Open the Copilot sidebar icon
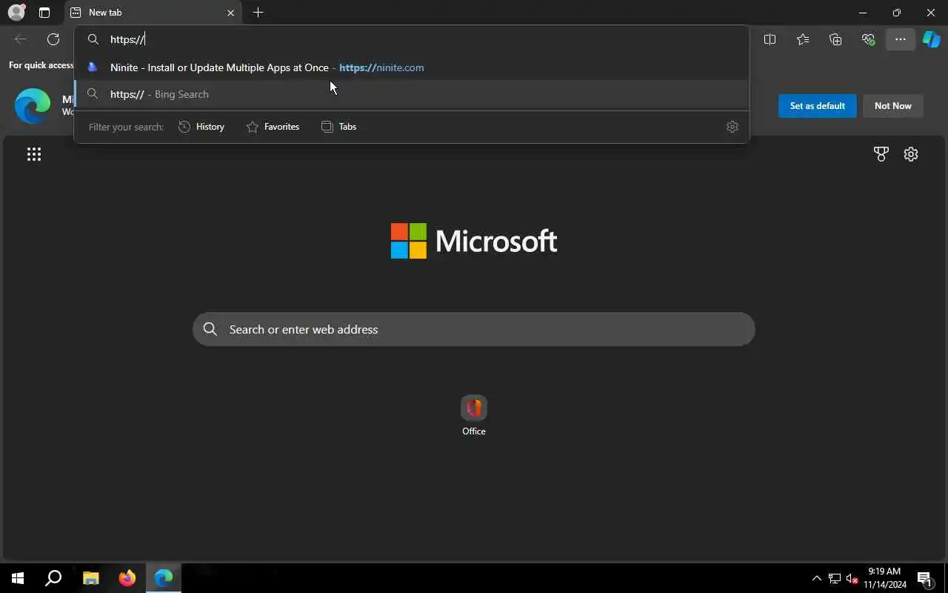Screen dimensions: 948x593 tap(931, 39)
